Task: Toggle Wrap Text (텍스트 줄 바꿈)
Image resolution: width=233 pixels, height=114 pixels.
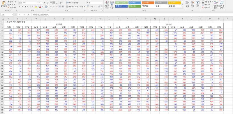Action: 72,3
